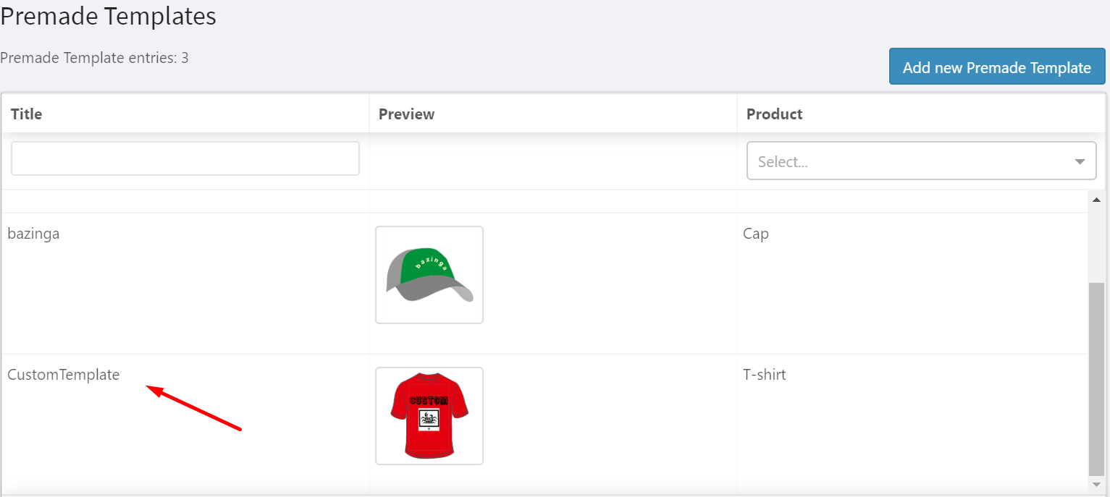The height and width of the screenshot is (497, 1110).
Task: Sort by the Preview column header
Action: [406, 114]
